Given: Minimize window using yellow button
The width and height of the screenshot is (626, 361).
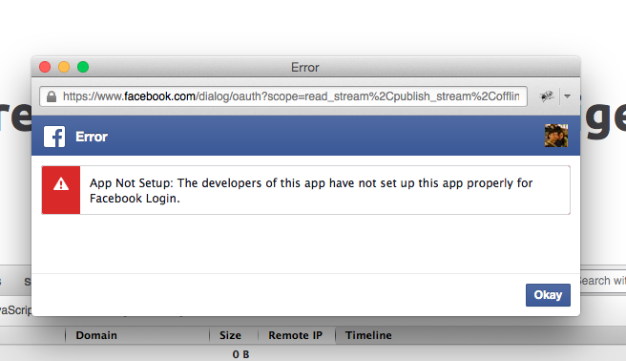Looking at the screenshot, I should [x=64, y=67].
